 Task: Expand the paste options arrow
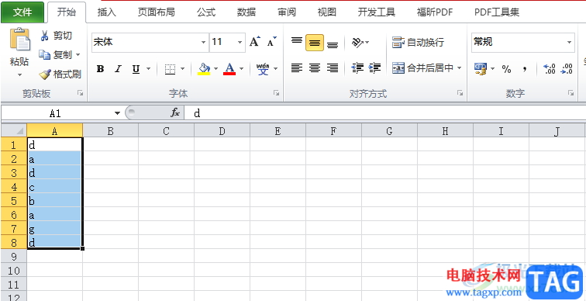click(20, 74)
